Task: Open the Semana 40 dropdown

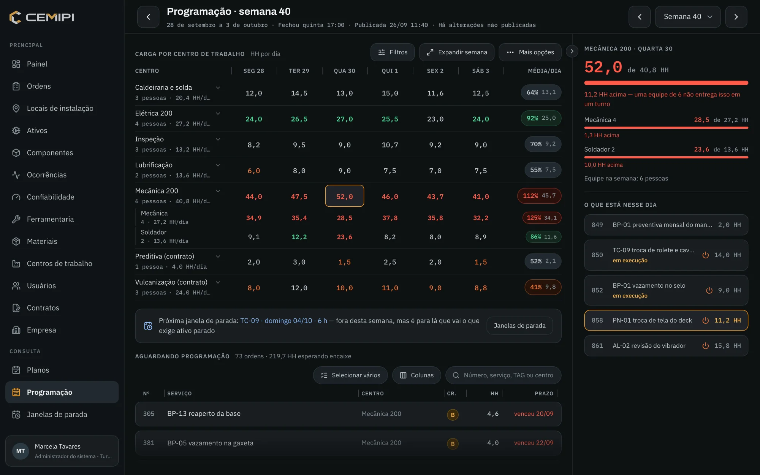Action: (x=688, y=17)
